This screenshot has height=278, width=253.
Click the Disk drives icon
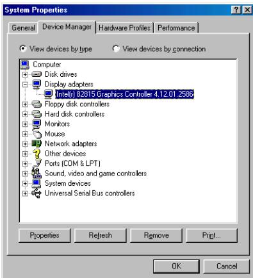[37, 74]
